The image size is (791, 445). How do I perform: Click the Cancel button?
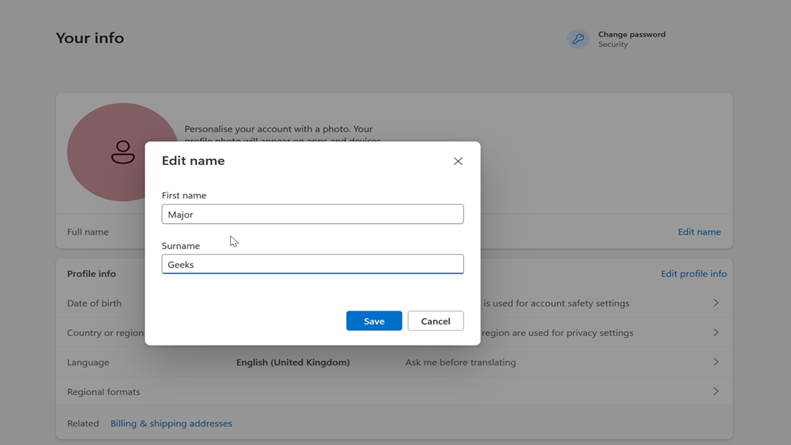tap(436, 321)
